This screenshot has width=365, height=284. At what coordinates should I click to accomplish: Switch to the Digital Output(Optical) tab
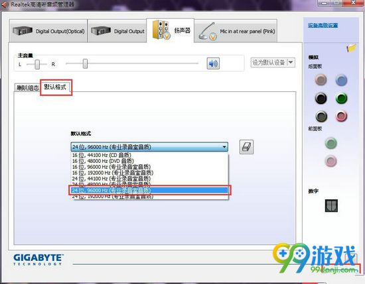click(48, 31)
